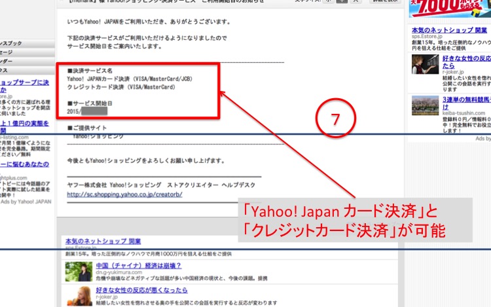Click '下記の決済サービスがご利用いただける' line
The height and width of the screenshot is (307, 491).
click(x=147, y=38)
